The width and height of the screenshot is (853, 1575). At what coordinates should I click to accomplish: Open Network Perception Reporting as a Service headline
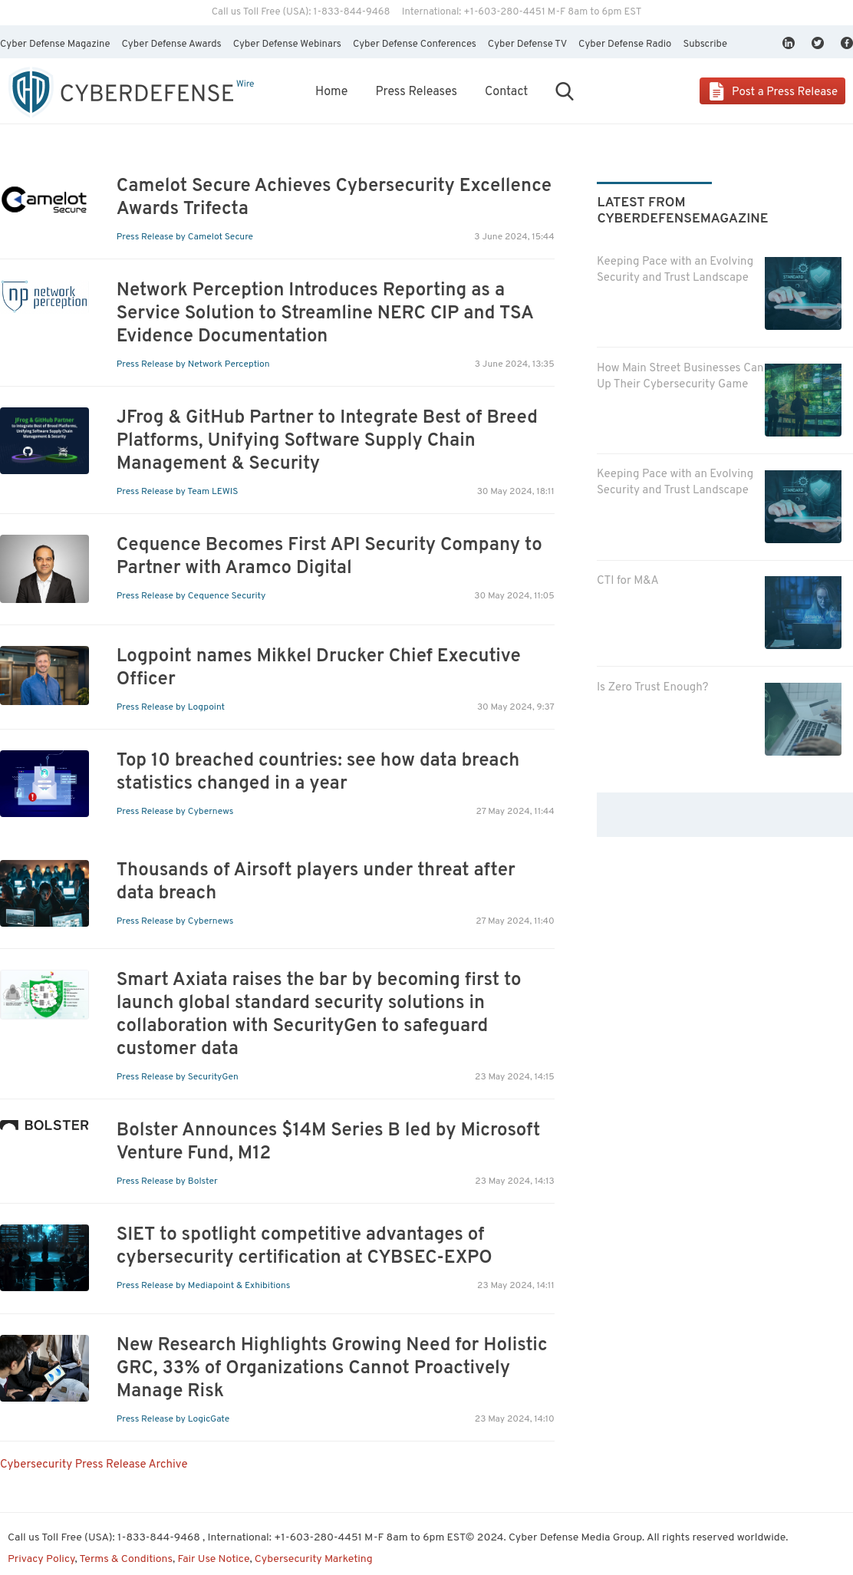coord(324,312)
